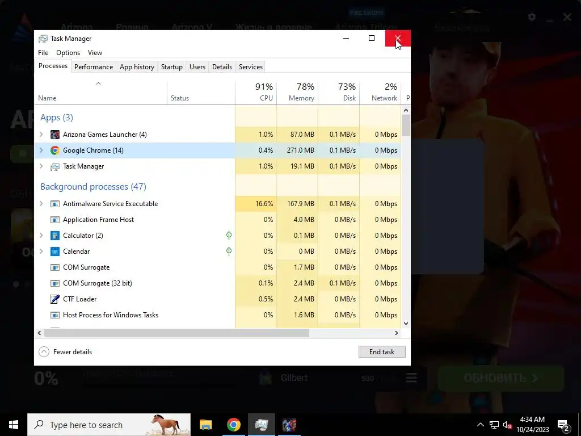The image size is (581, 436).
Task: Click the Task Manager taskbar icon
Action: [261, 425]
